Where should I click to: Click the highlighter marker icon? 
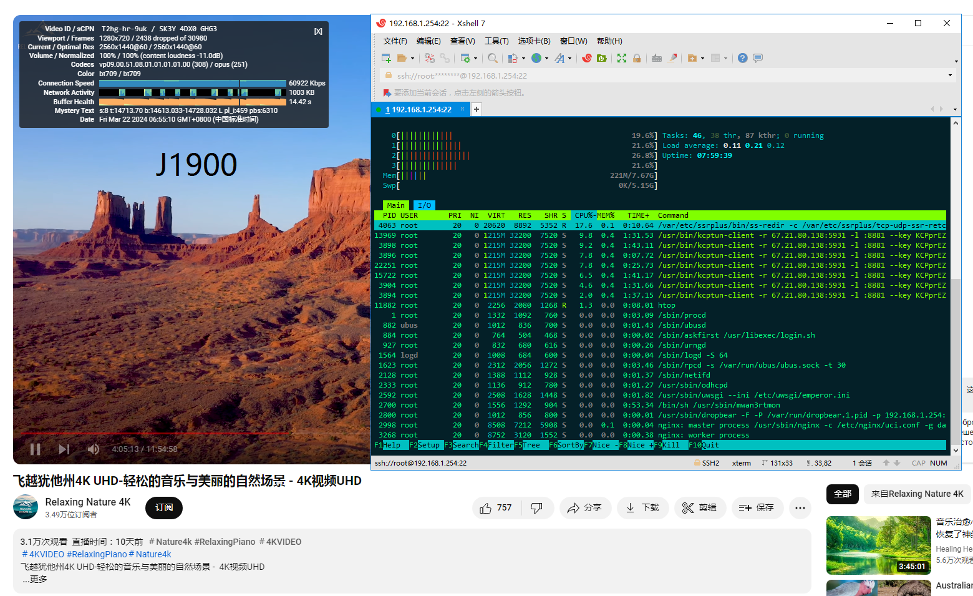672,58
